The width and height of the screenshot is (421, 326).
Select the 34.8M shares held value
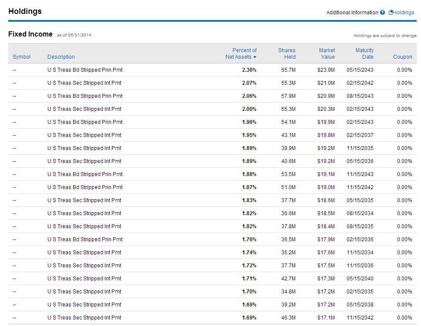288,292
